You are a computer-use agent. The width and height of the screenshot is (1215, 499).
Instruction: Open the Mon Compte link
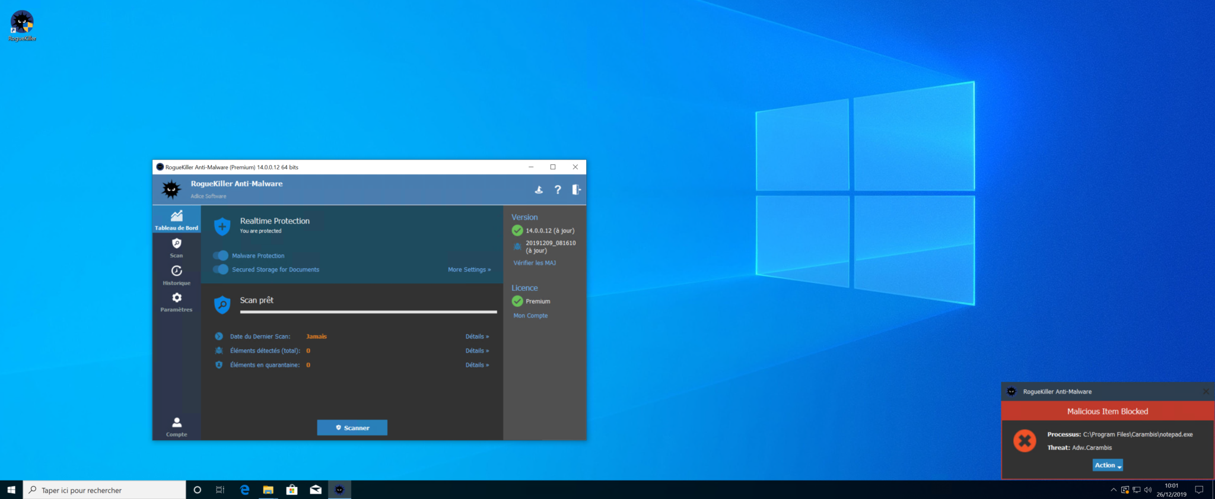pos(530,316)
